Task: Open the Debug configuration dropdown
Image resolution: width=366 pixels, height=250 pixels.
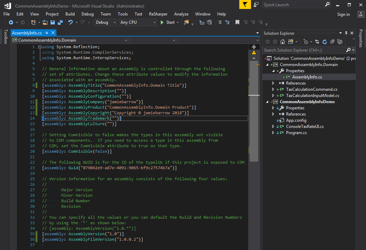Action: (x=106, y=22)
